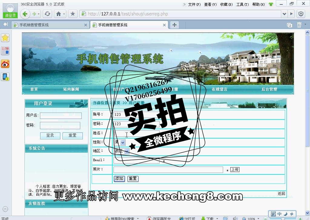Viewport: 310px width, 220px height.
Task: Toggle the speaker mute icon in status bar
Action: pos(235,218)
